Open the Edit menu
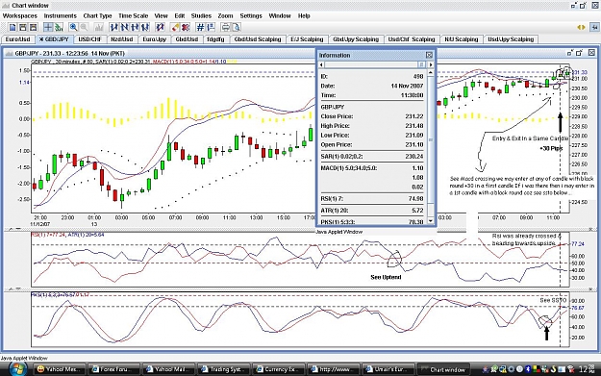Image resolution: width=601 pixels, height=376 pixels. click(x=180, y=15)
